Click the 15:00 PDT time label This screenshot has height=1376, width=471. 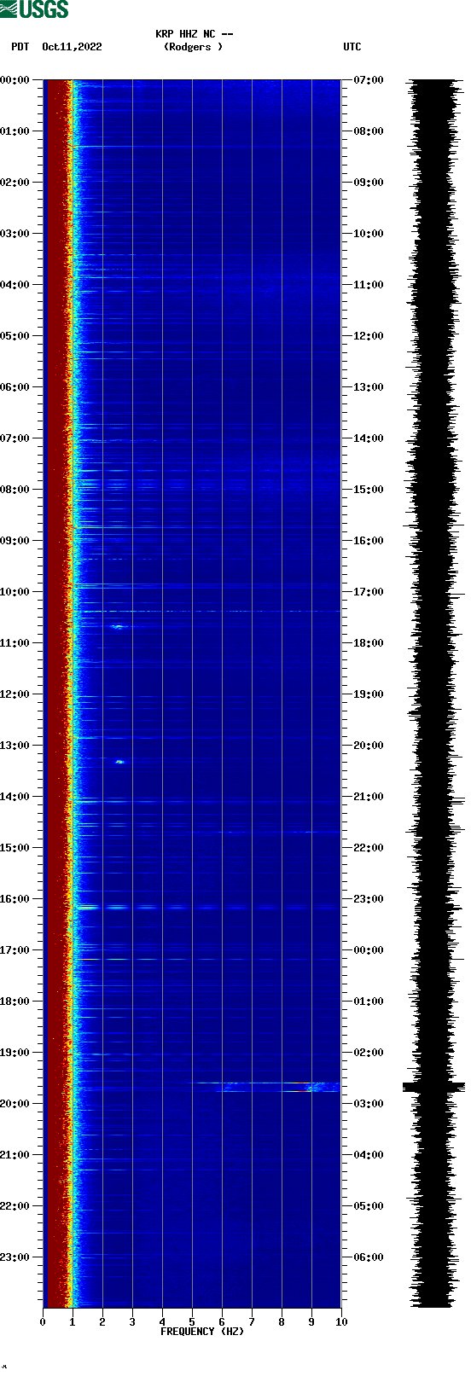[15, 848]
